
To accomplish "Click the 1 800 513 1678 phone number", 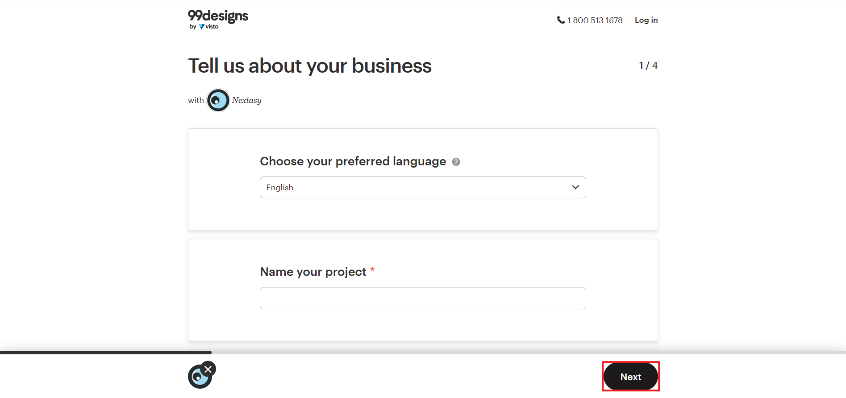I will click(x=595, y=21).
